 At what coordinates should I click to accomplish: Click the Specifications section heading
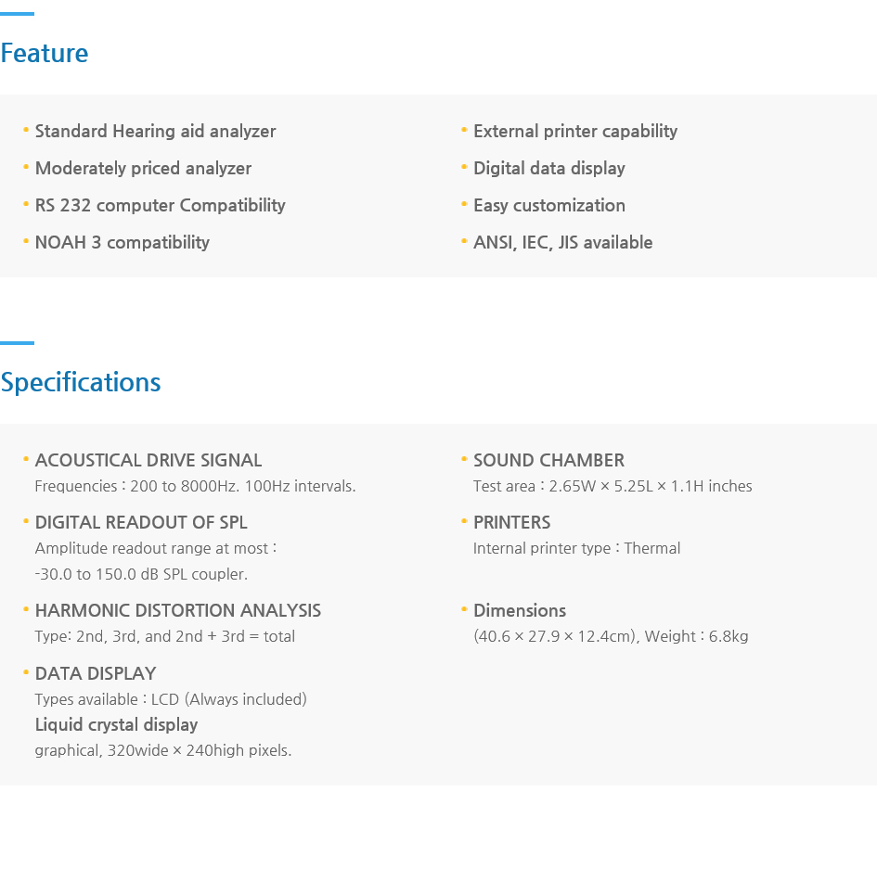point(81,383)
